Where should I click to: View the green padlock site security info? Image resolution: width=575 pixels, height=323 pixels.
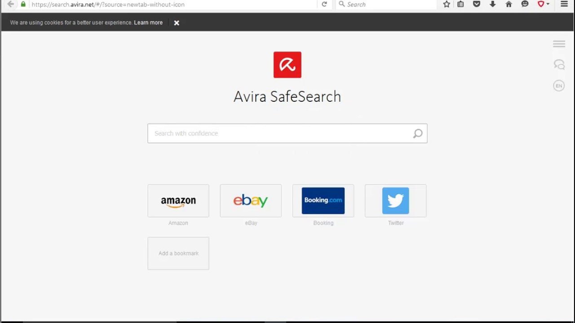pyautogui.click(x=23, y=4)
